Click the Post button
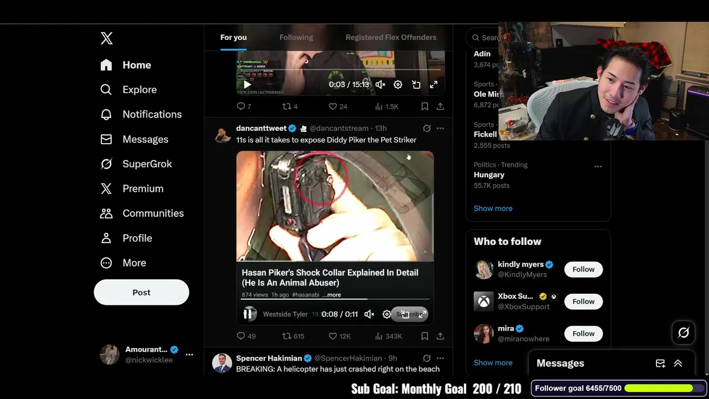 coord(141,292)
